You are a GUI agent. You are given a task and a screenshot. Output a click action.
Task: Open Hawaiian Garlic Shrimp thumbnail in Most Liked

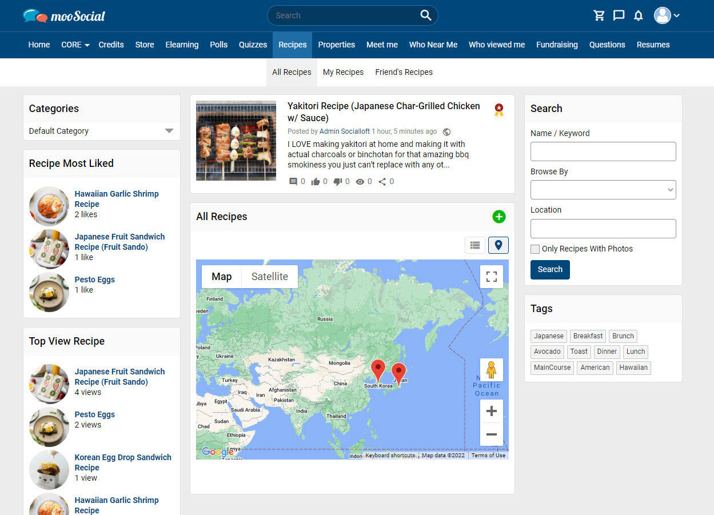tap(49, 206)
